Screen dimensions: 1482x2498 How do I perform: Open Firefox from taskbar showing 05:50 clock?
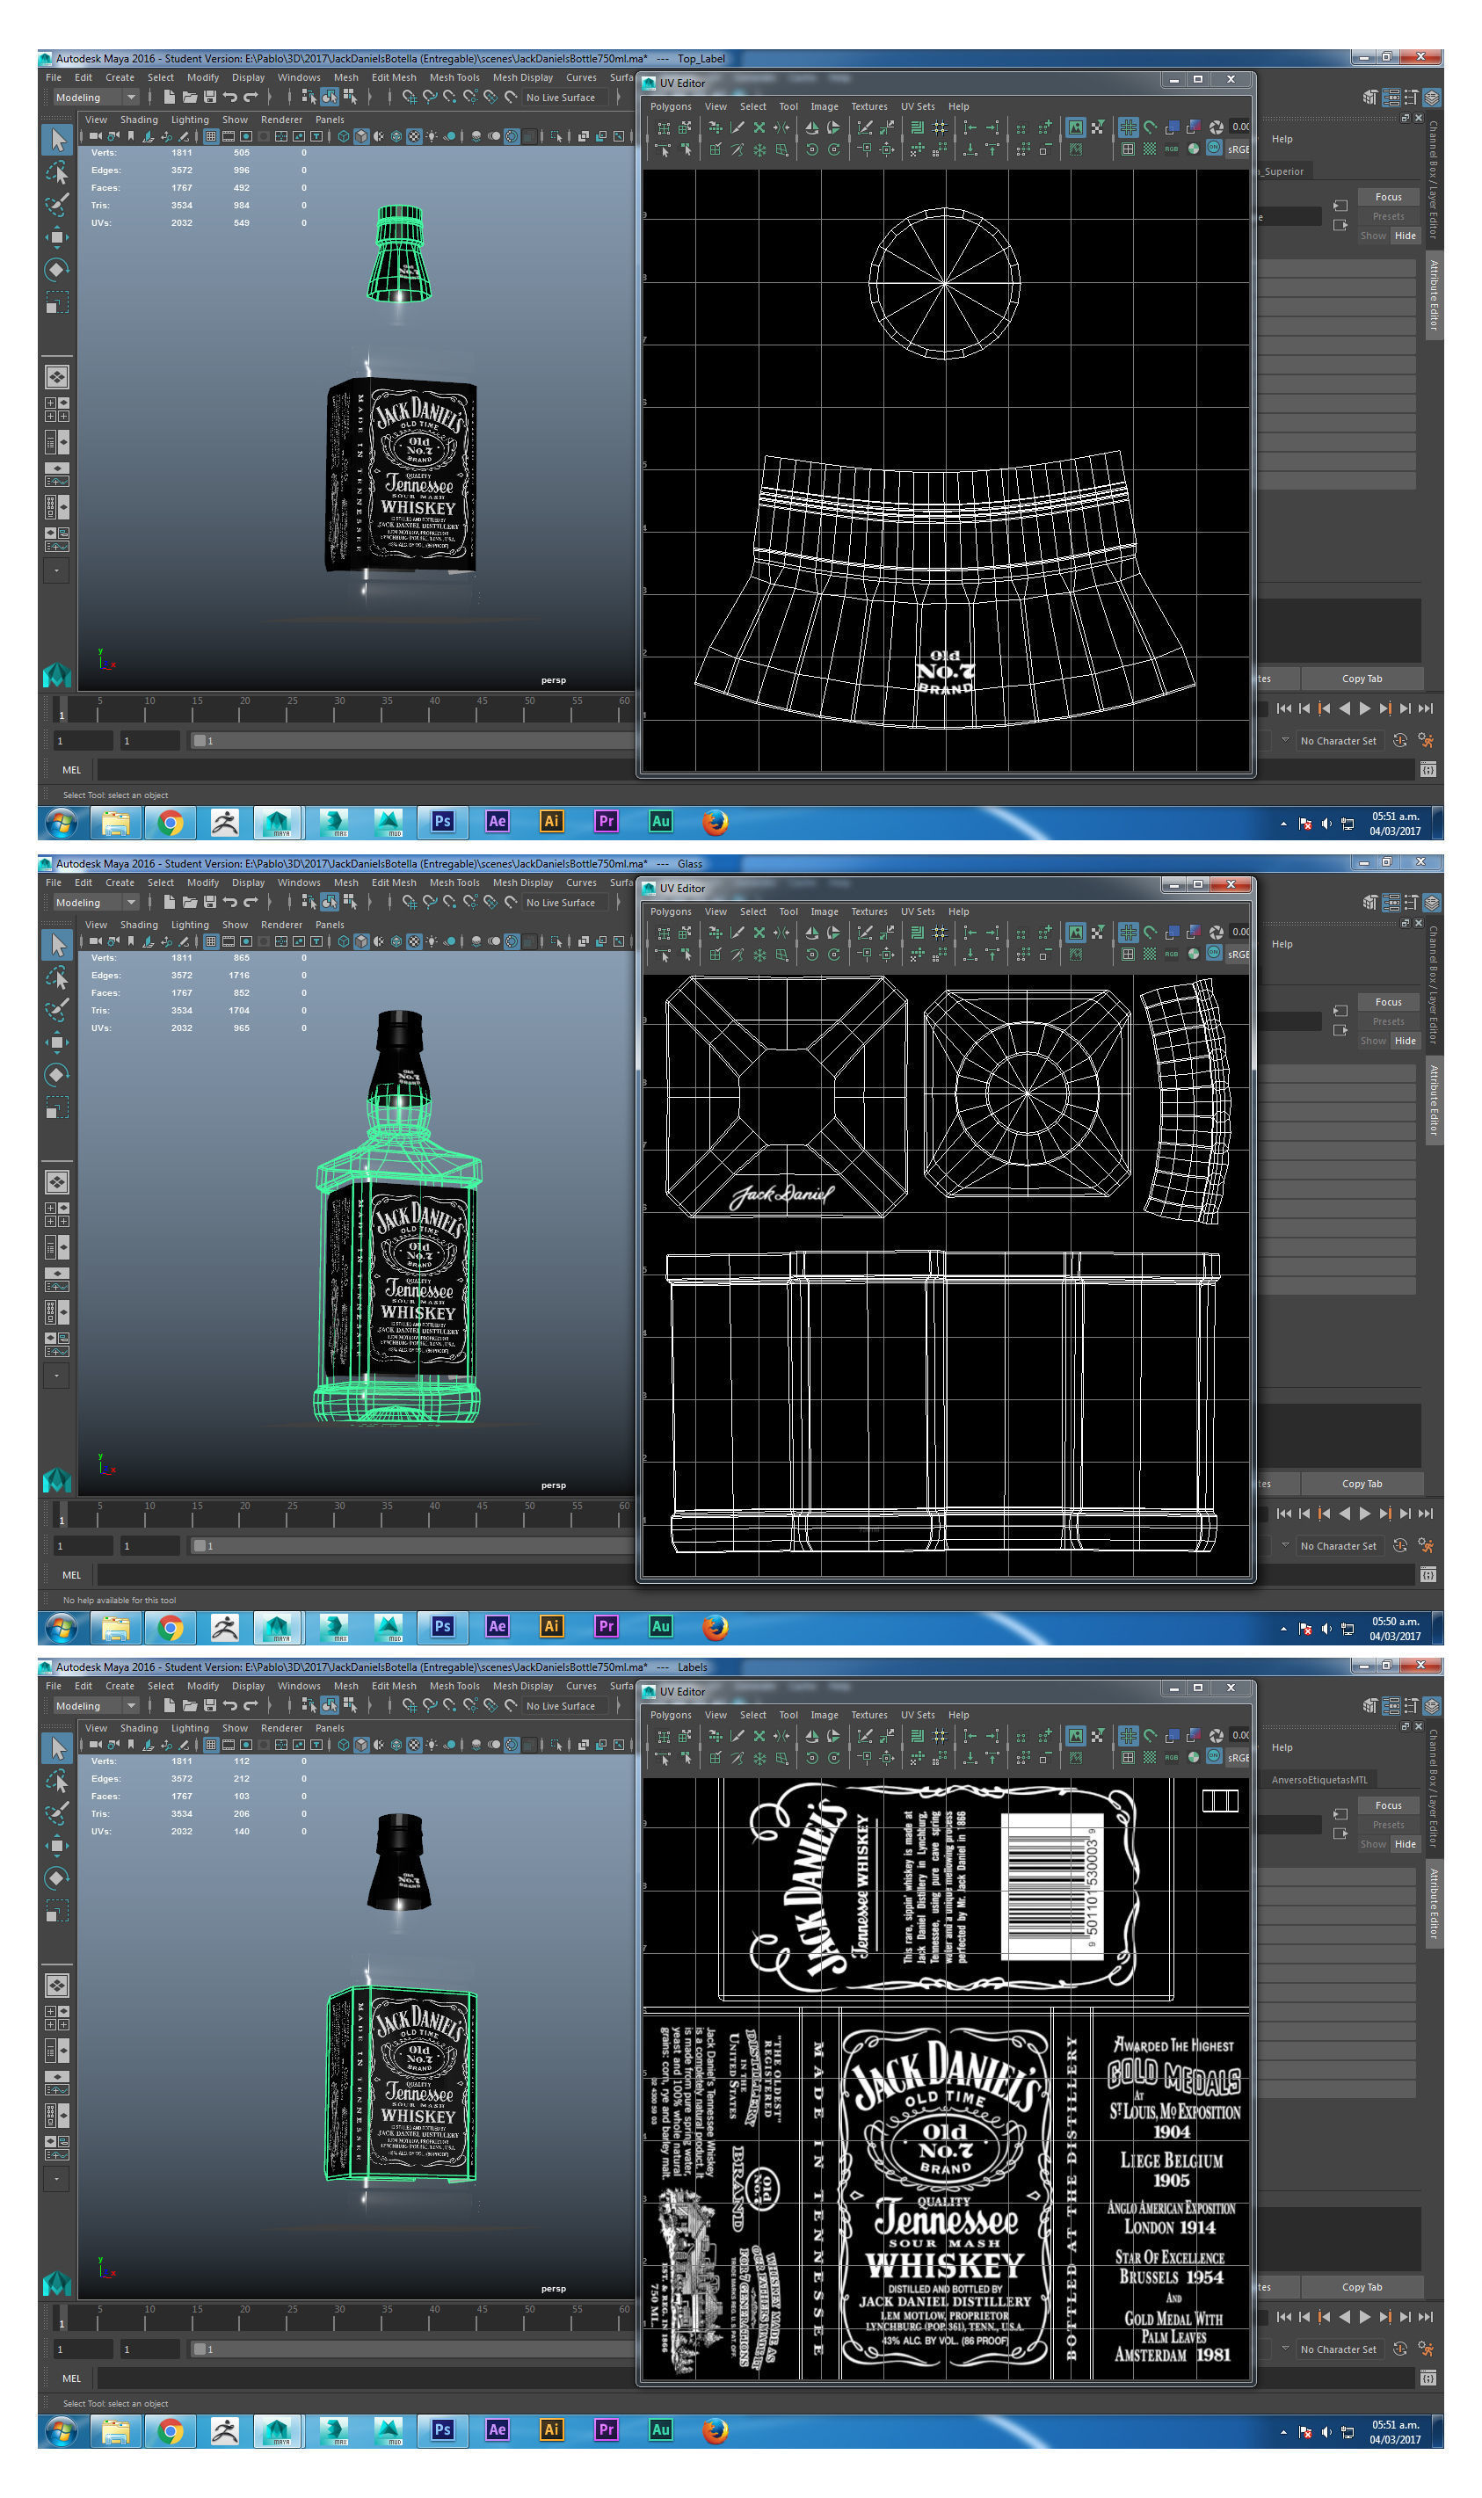coord(715,1626)
